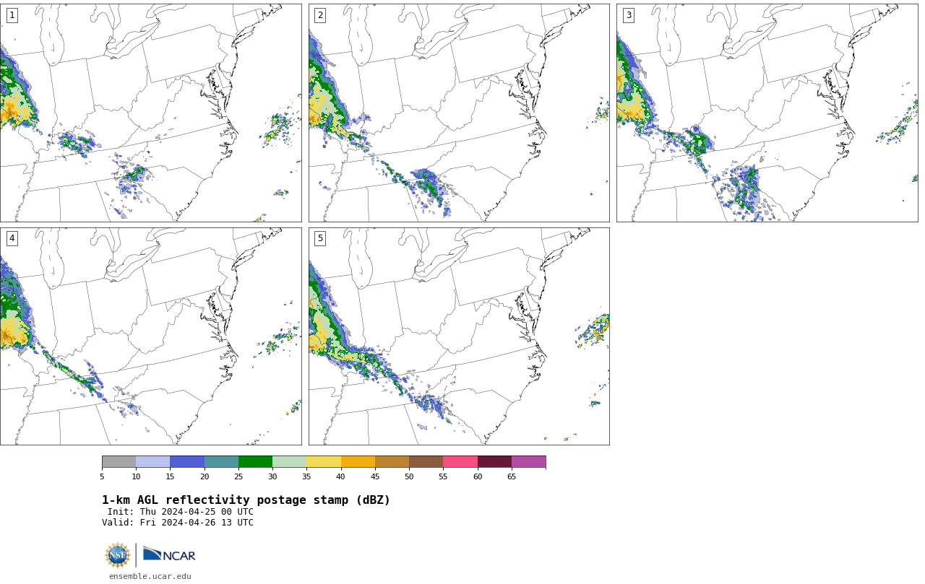The height and width of the screenshot is (584, 925).
Task: Select the tan-brown 45-50 dBZ swatch
Action: point(392,462)
